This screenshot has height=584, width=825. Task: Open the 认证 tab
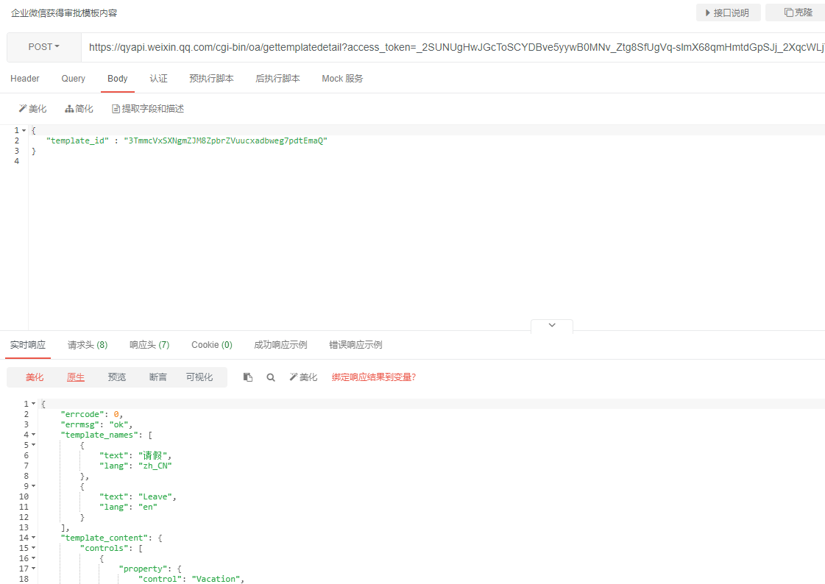[158, 78]
